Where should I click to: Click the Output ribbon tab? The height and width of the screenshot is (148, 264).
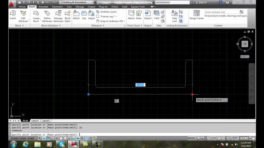coord(92,7)
